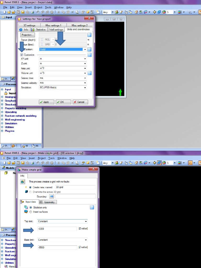This screenshot has height=268, width=201.
Task: Open the Tools menu in the lower window
Action: (51, 158)
